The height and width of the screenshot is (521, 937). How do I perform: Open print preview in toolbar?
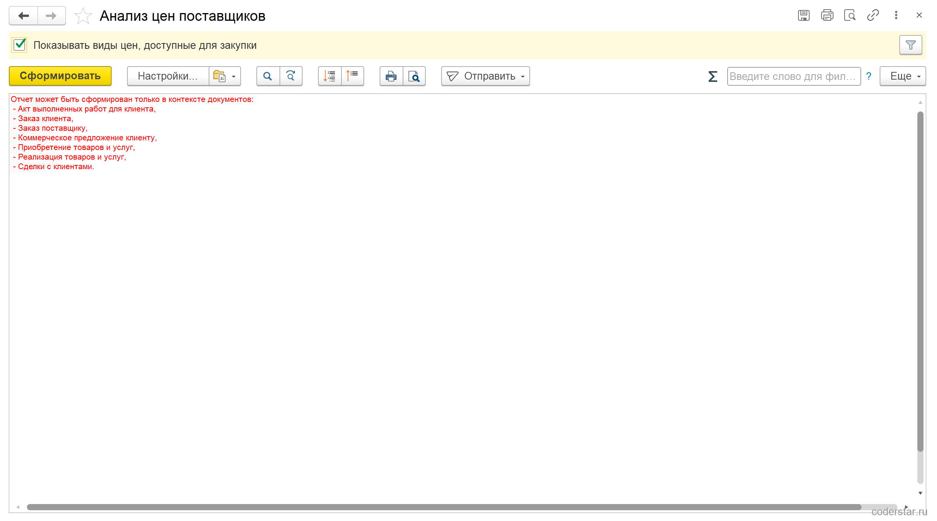point(414,76)
